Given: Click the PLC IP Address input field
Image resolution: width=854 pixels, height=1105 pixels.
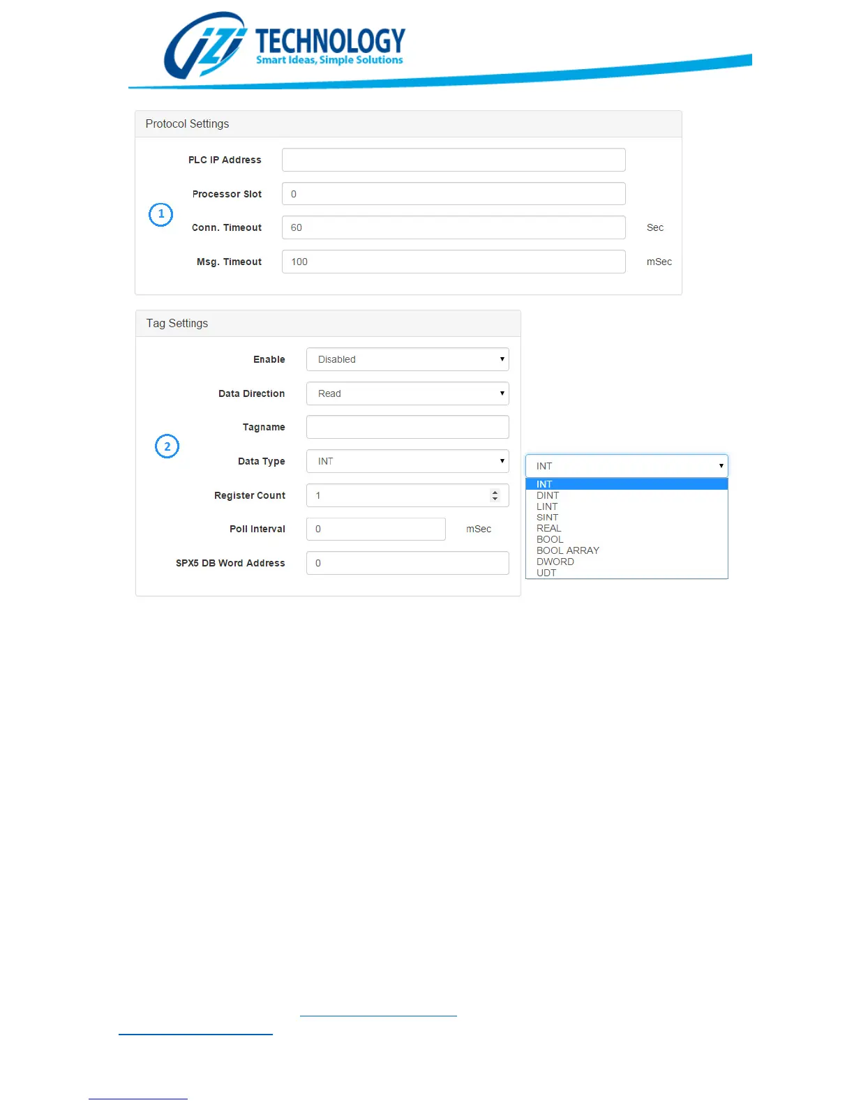Looking at the screenshot, I should (454, 160).
